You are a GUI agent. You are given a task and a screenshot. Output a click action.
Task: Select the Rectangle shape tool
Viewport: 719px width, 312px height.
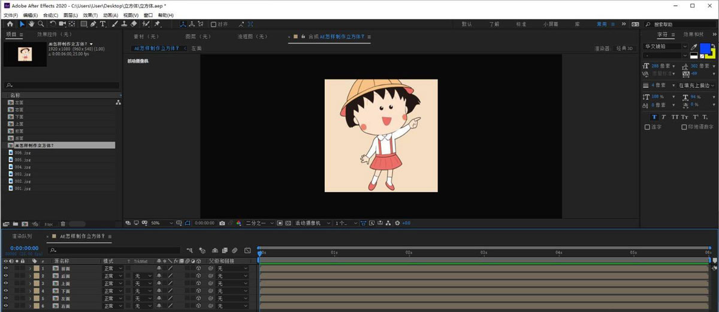[84, 25]
